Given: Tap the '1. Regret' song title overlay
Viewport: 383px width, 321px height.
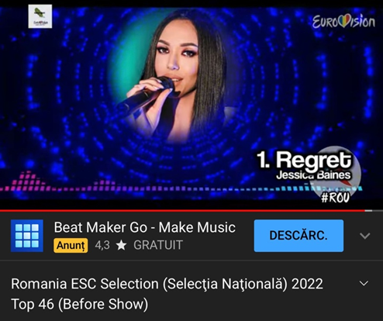Looking at the screenshot, I should 304,160.
